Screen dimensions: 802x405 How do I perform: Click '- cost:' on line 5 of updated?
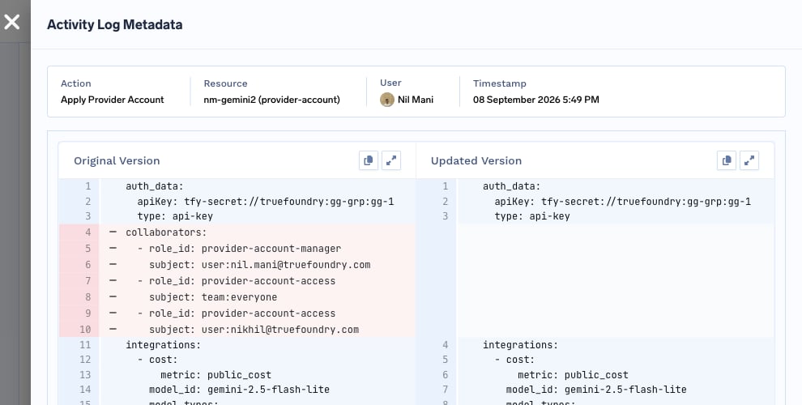514,360
